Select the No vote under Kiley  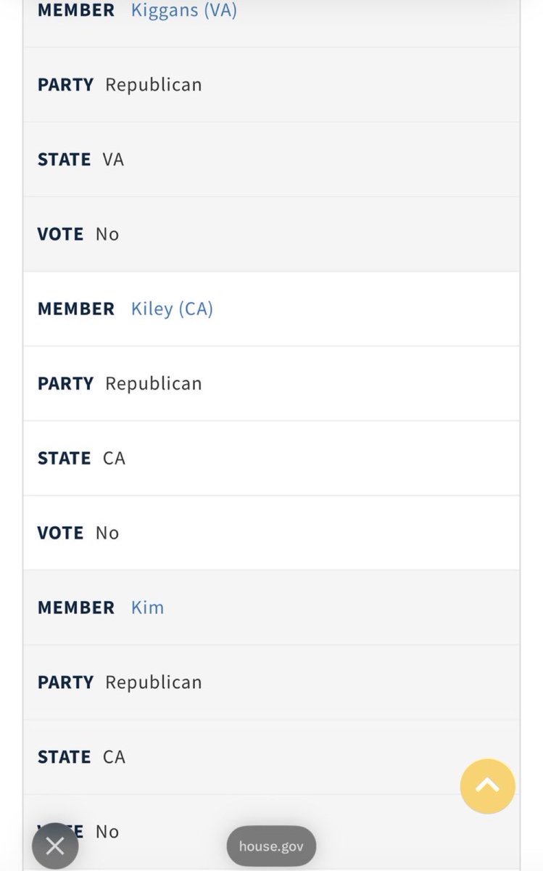(x=107, y=533)
